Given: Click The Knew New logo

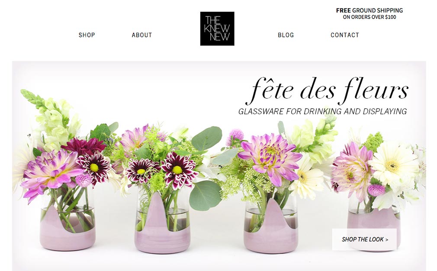Looking at the screenshot, I should tap(217, 29).
